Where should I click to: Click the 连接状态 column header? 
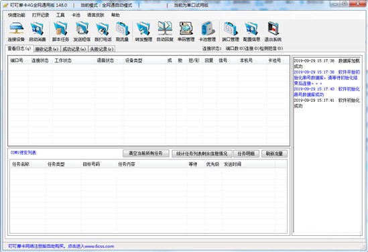[40, 60]
